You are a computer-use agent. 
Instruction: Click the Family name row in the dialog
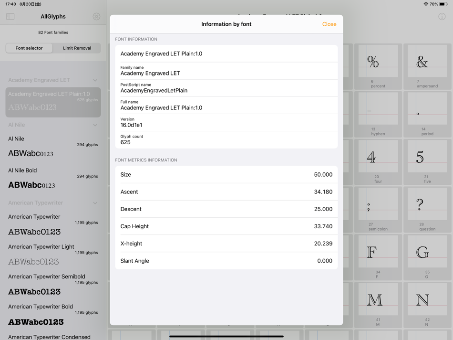pos(226,71)
